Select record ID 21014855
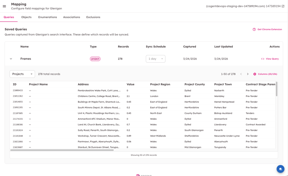Image resolution: width=288 pixels, height=176 pixels. coord(18,102)
